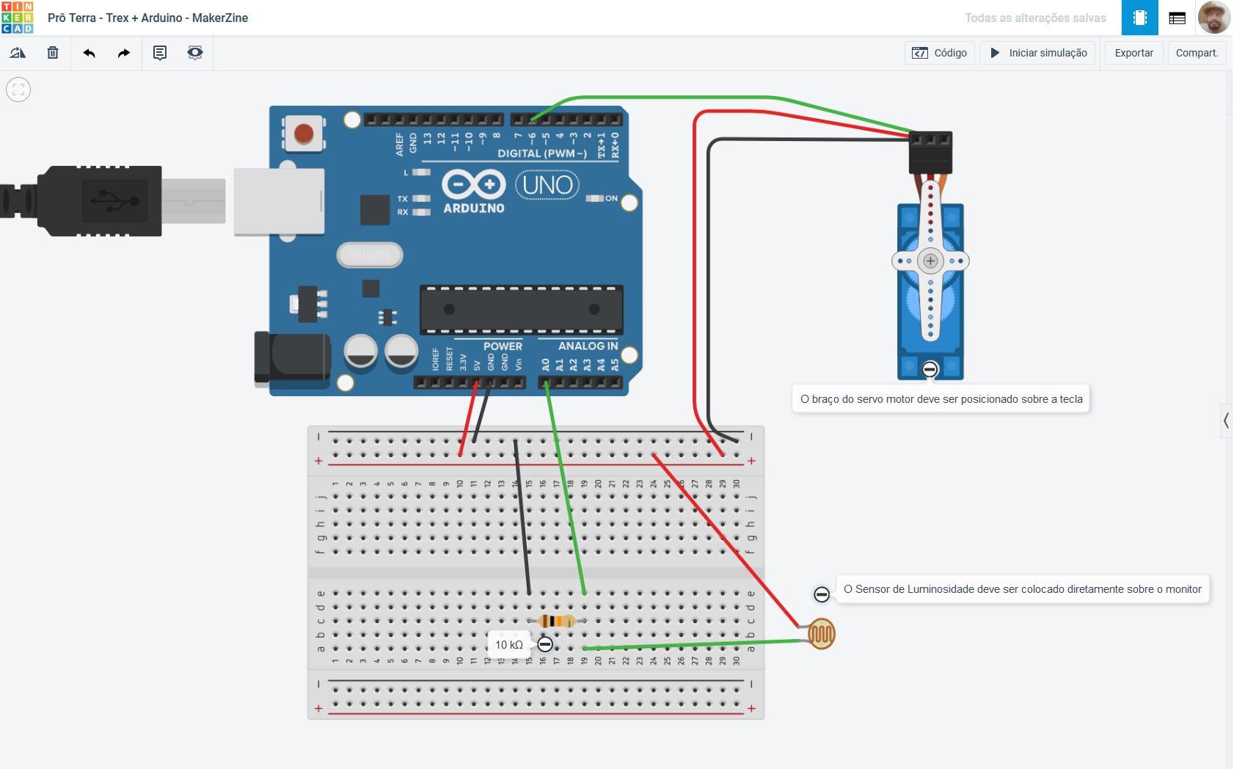This screenshot has height=769, width=1234.
Task: Zoom to fit the circuit
Action: (18, 90)
